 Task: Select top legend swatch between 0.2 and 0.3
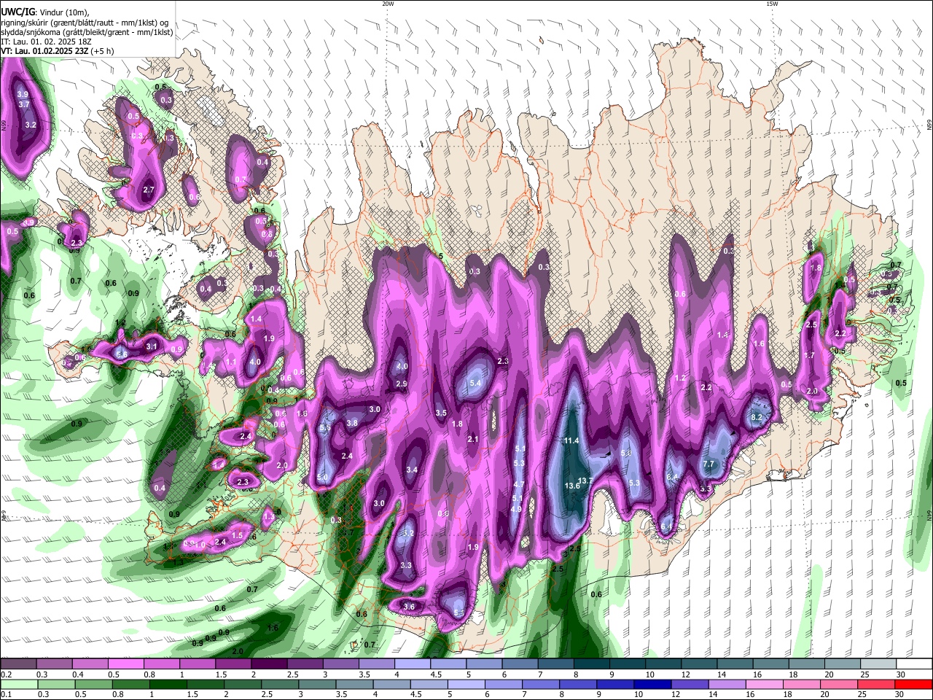[18, 664]
